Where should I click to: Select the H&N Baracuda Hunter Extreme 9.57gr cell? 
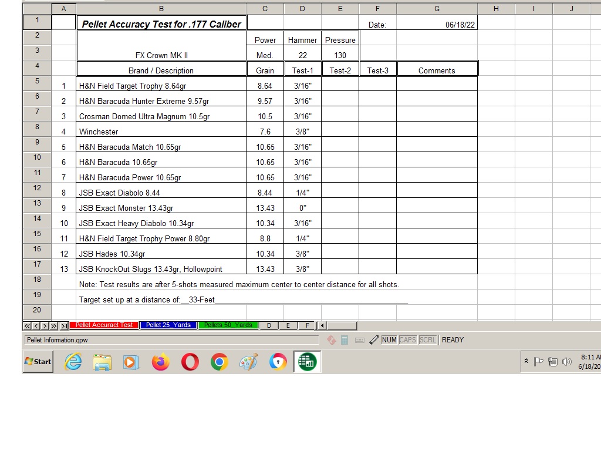click(161, 99)
